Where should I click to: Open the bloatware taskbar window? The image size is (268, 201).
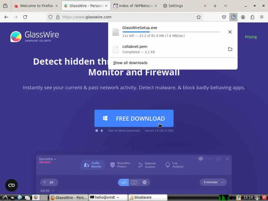[x=148, y=197]
